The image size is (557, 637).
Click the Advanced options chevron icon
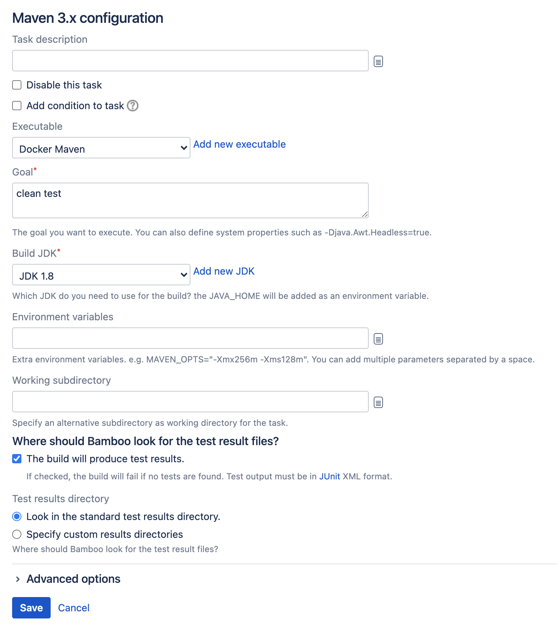click(x=18, y=579)
